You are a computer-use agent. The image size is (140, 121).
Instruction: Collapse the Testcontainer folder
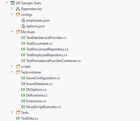[12, 72]
